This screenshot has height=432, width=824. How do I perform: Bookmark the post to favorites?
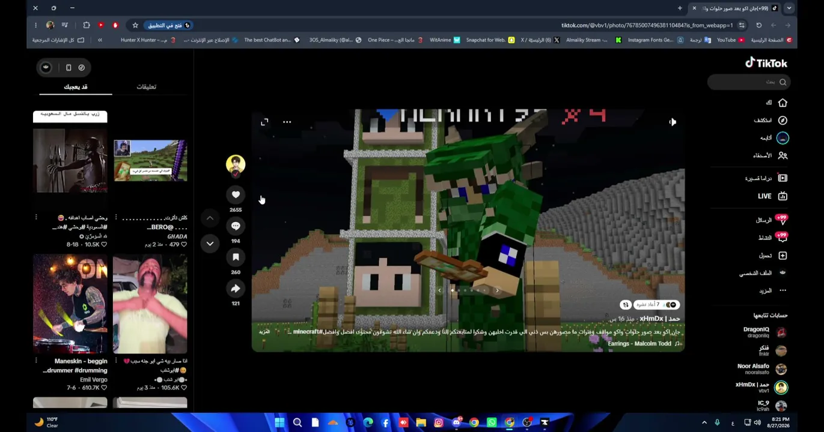coord(236,257)
